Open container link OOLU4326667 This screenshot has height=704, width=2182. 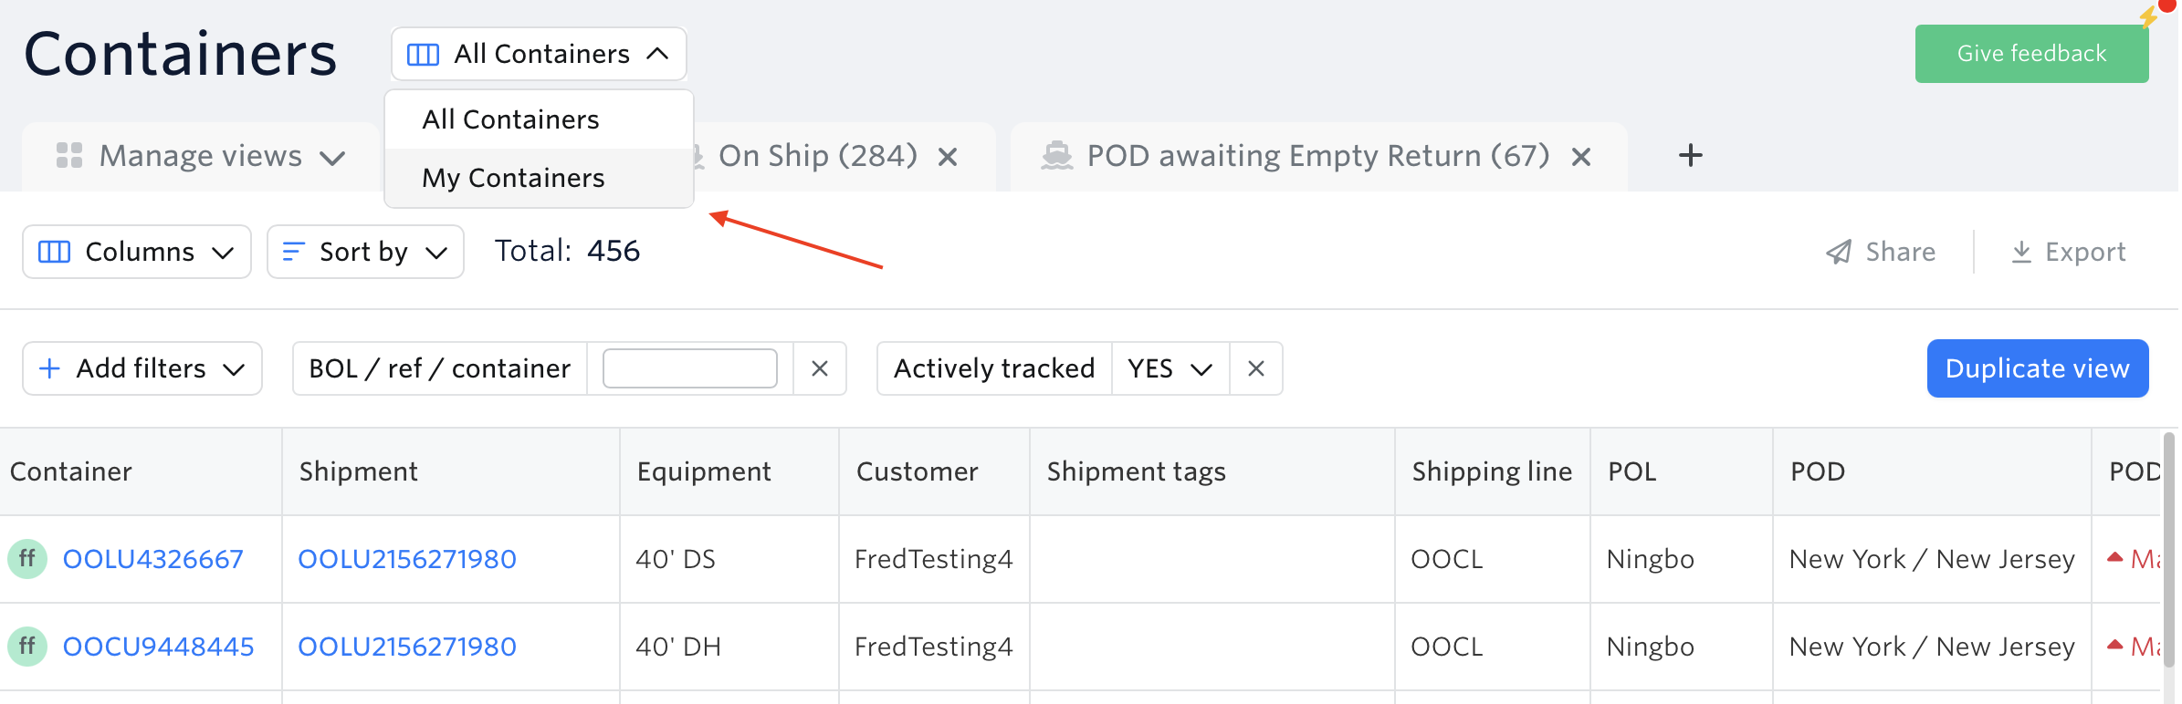152,559
